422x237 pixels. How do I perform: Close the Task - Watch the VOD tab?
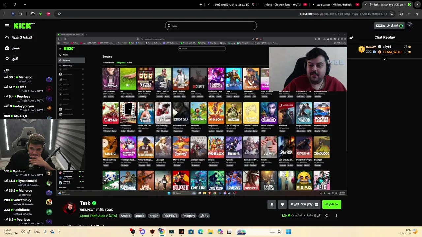[x=366, y=5]
